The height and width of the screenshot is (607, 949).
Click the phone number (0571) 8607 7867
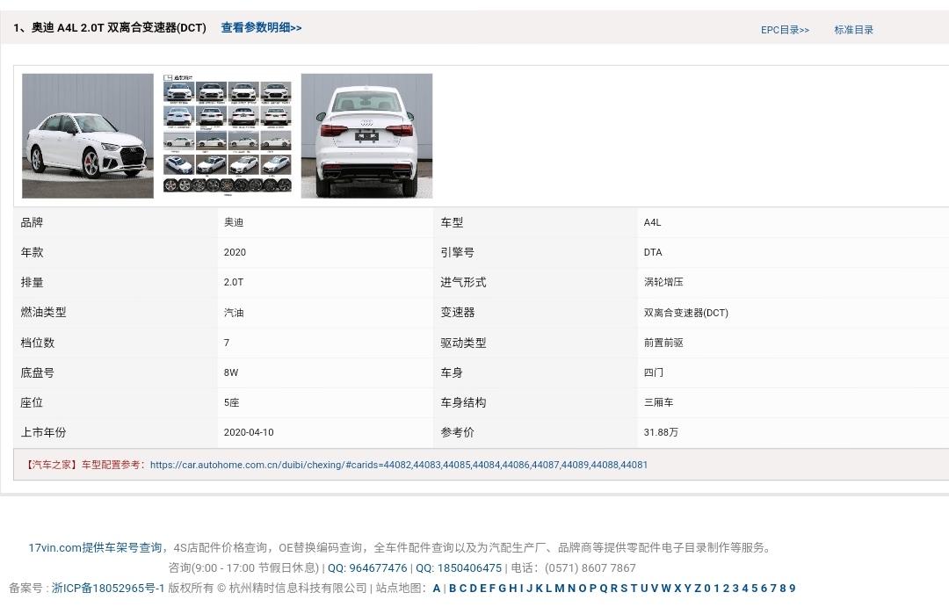coord(590,567)
